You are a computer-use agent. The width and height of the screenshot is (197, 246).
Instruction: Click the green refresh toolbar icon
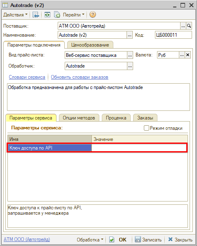(x=47, y=15)
